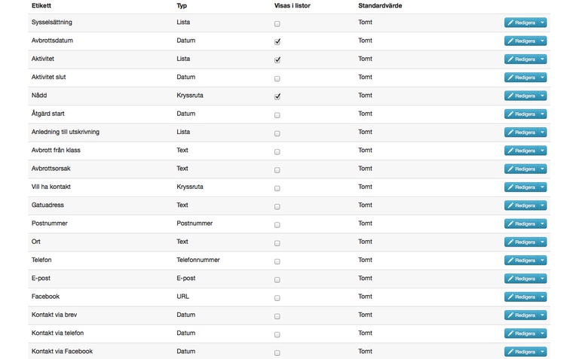Open dropdown caret for Vill ha kontakt row
Screen dimensions: 579x359
[x=542, y=187]
